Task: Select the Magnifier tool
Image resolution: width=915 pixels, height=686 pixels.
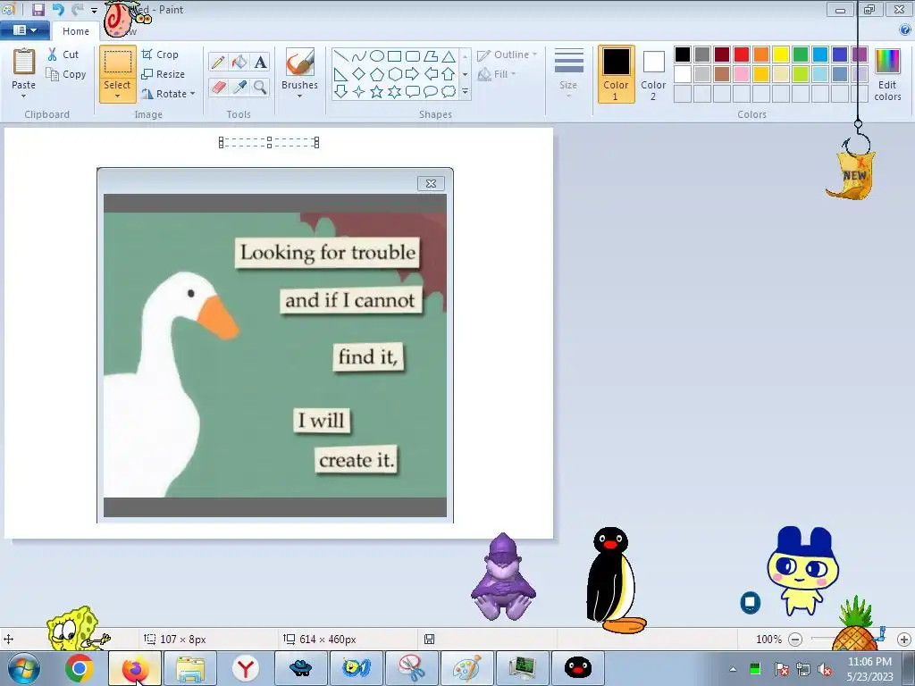Action: 260,87
